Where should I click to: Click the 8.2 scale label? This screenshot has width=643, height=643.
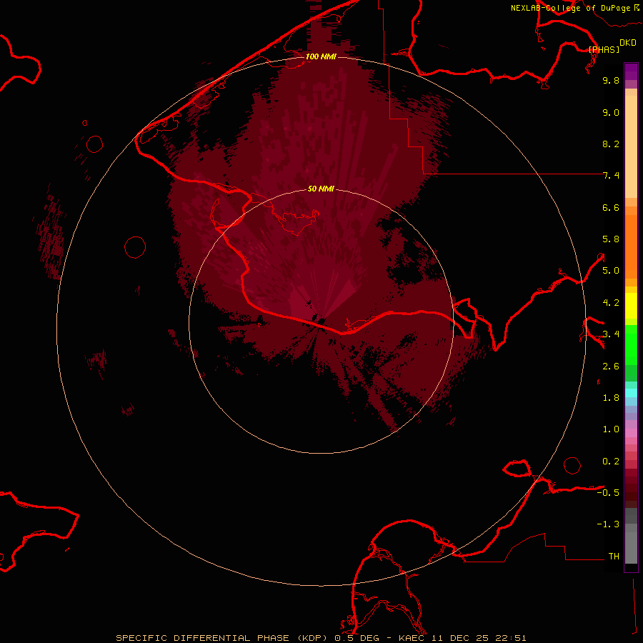(x=611, y=144)
